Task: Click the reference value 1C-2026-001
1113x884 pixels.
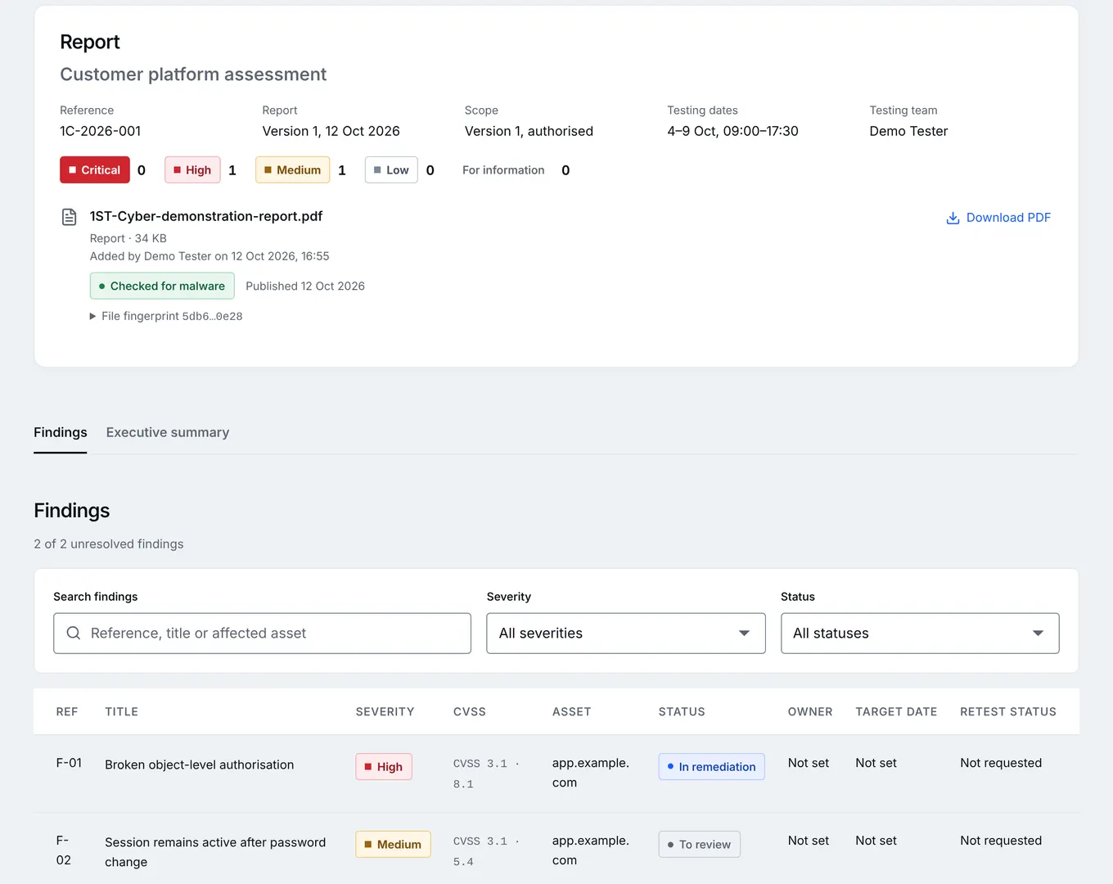Action: point(101,131)
